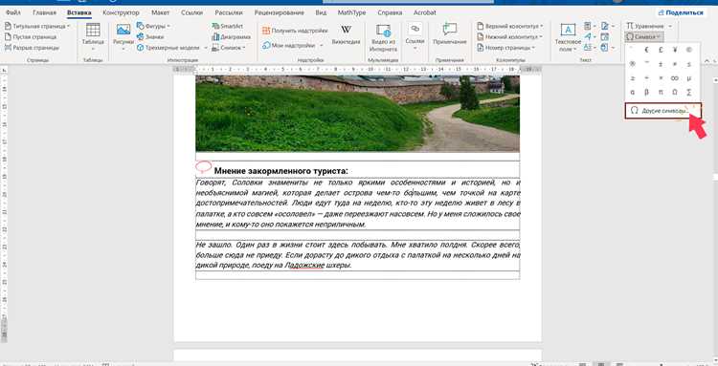The image size is (718, 366).
Task: Open the Мои надстройки list
Action: point(293,46)
